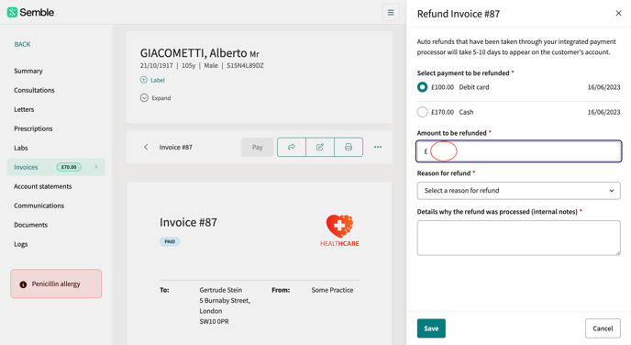The height and width of the screenshot is (345, 631).
Task: Click the internal notes text area
Action: pos(519,238)
